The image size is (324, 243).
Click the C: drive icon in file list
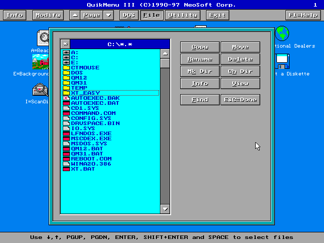(66, 57)
